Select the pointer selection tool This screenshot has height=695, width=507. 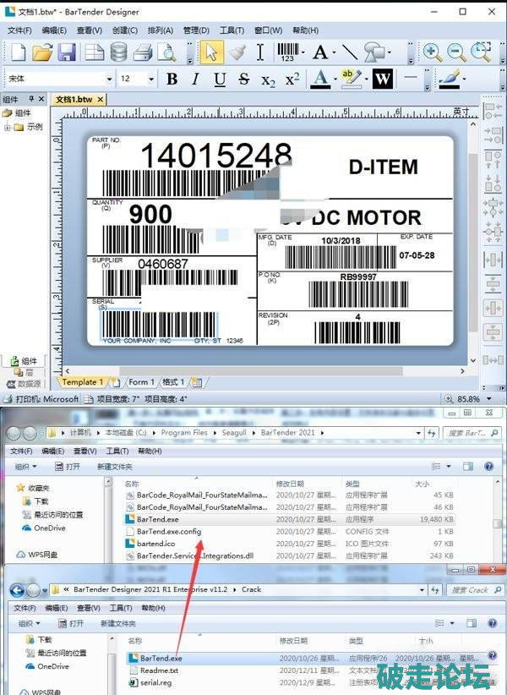pyautogui.click(x=211, y=52)
